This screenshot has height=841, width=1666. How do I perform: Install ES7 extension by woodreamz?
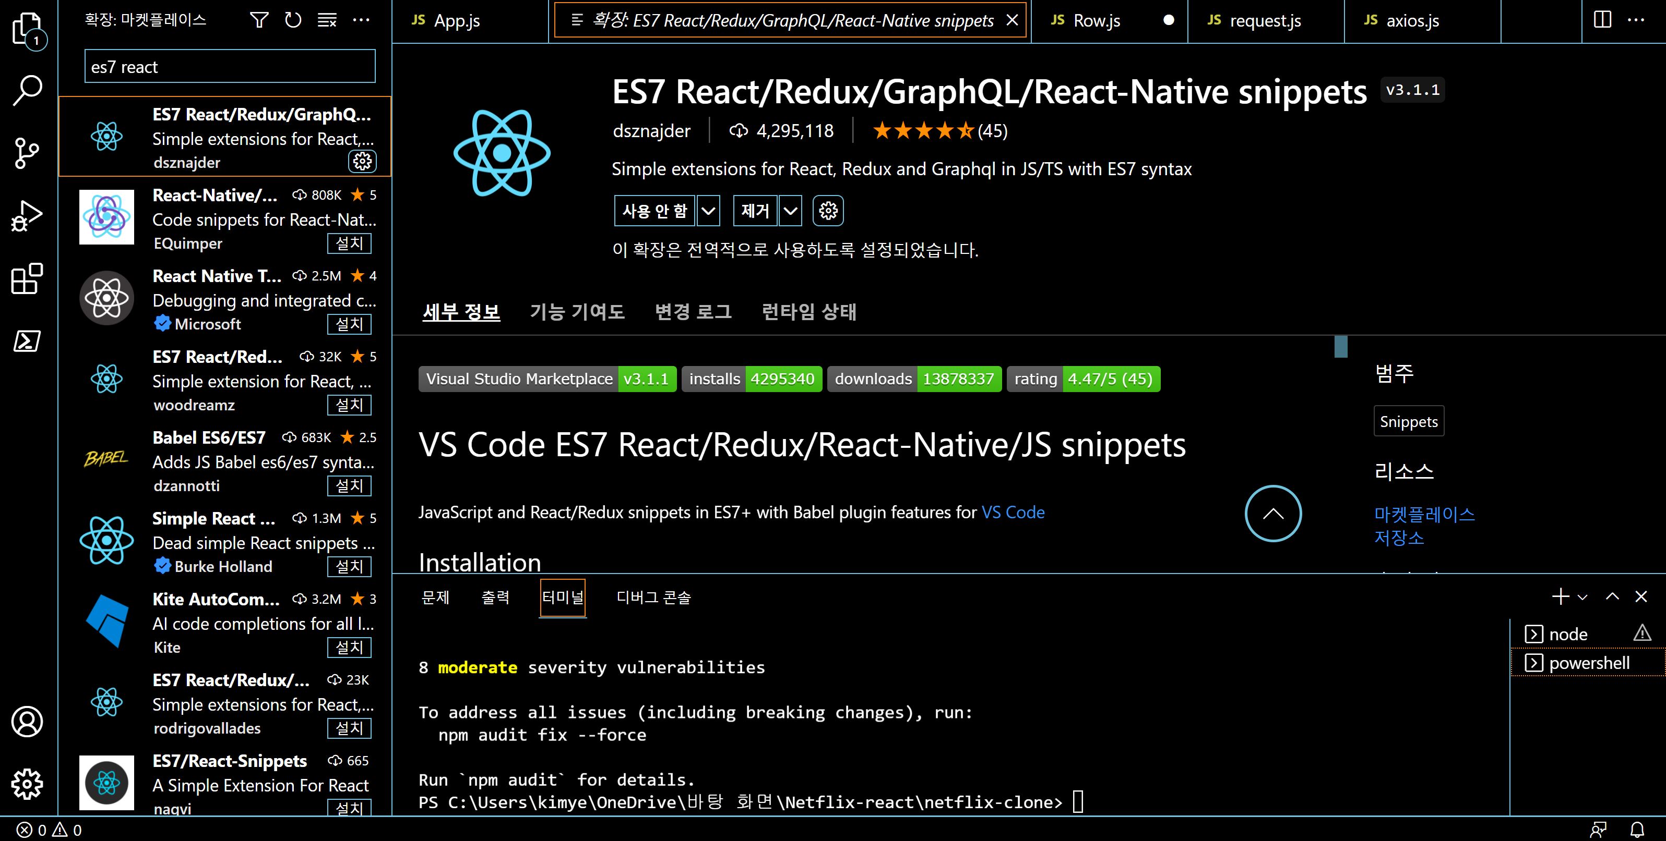pyautogui.click(x=349, y=405)
